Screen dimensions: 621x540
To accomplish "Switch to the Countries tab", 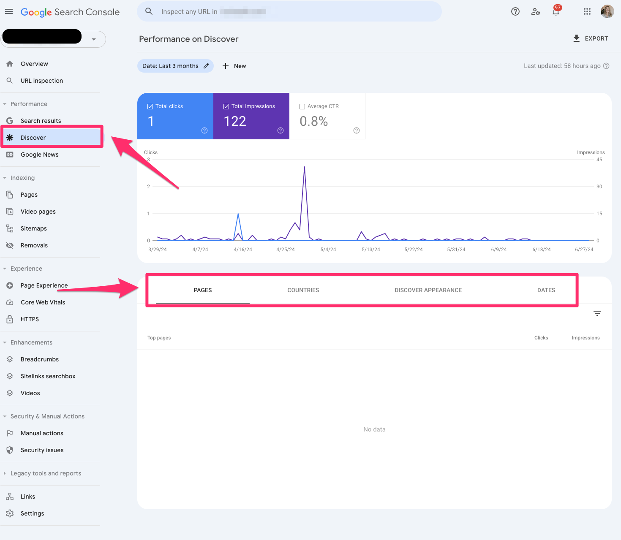I will (303, 290).
